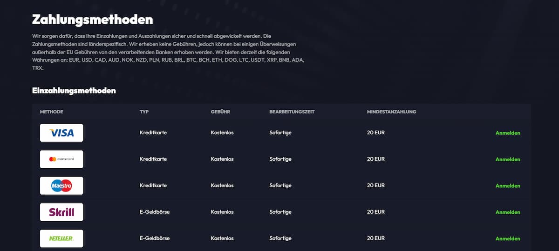This screenshot has width=559, height=251.
Task: Click the GEBÜHR column header
Action: click(220, 112)
